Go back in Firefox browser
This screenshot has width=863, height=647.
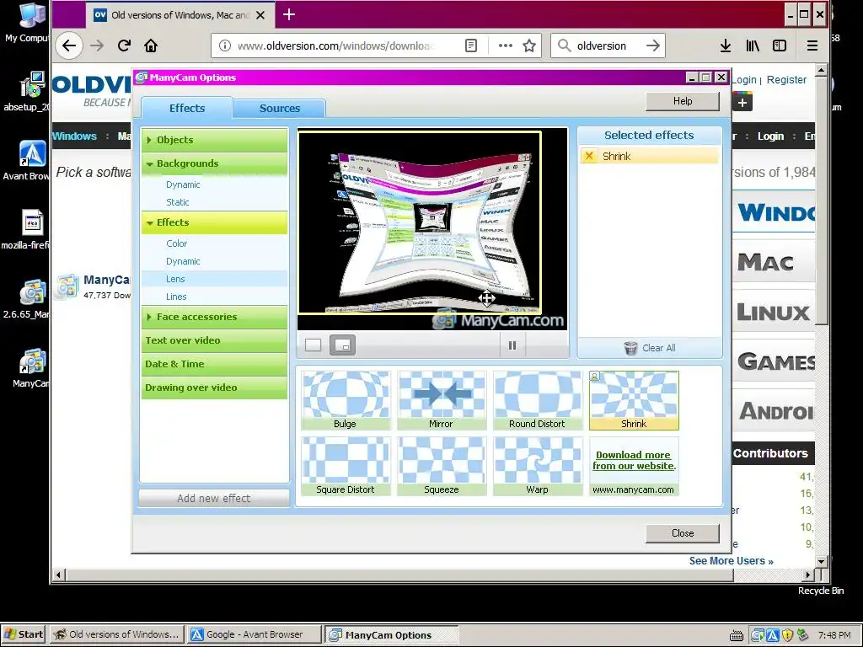point(69,45)
